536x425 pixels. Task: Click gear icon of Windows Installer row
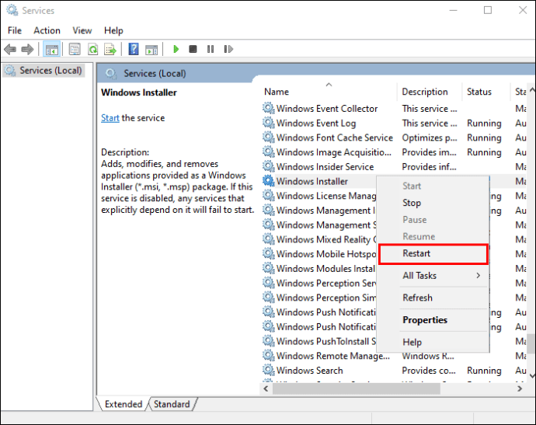coord(268,181)
